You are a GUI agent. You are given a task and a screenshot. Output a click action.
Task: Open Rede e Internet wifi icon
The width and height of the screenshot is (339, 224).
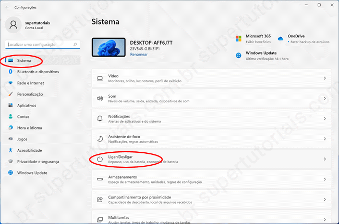pos(10,83)
